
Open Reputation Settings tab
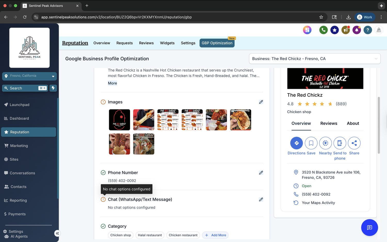[x=188, y=43]
